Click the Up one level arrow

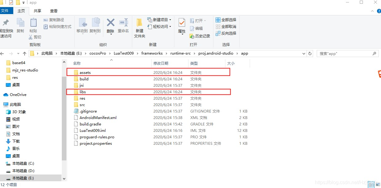25,53
